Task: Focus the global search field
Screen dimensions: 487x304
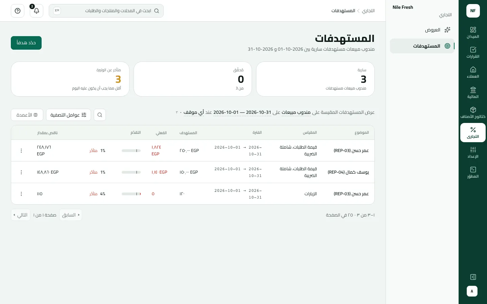Action: [106, 11]
